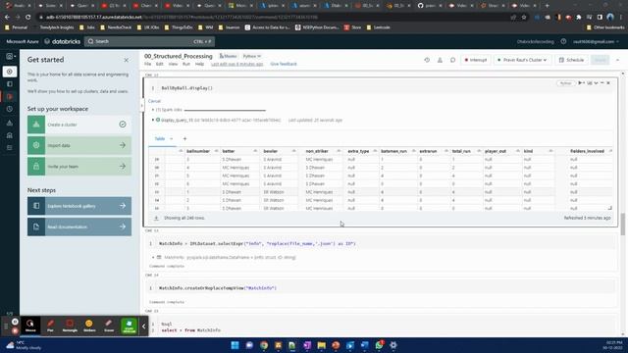Viewport: 628px width, 353px height.
Task: Open help question mark icon in header
Action: pos(563,41)
